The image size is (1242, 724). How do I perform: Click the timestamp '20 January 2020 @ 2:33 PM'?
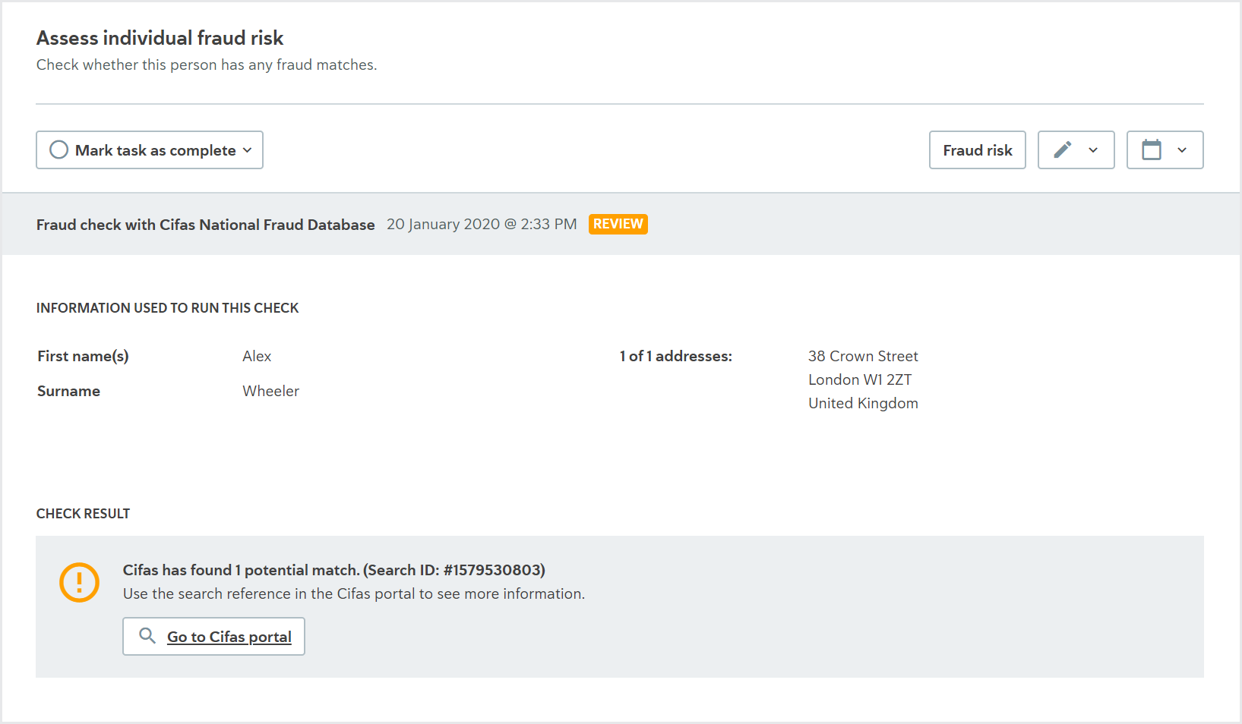click(482, 224)
